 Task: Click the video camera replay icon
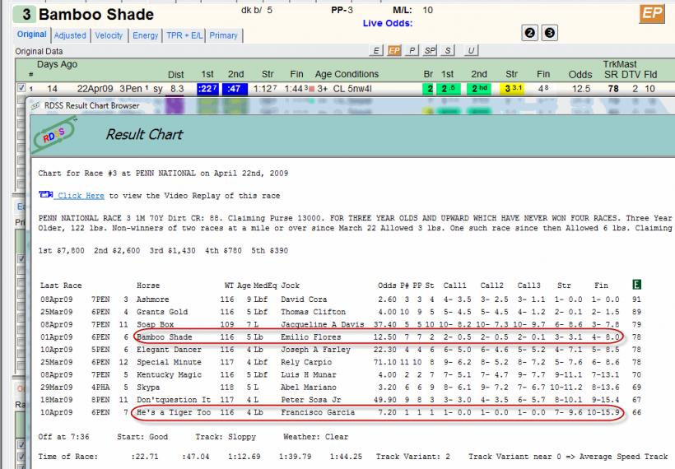(45, 195)
